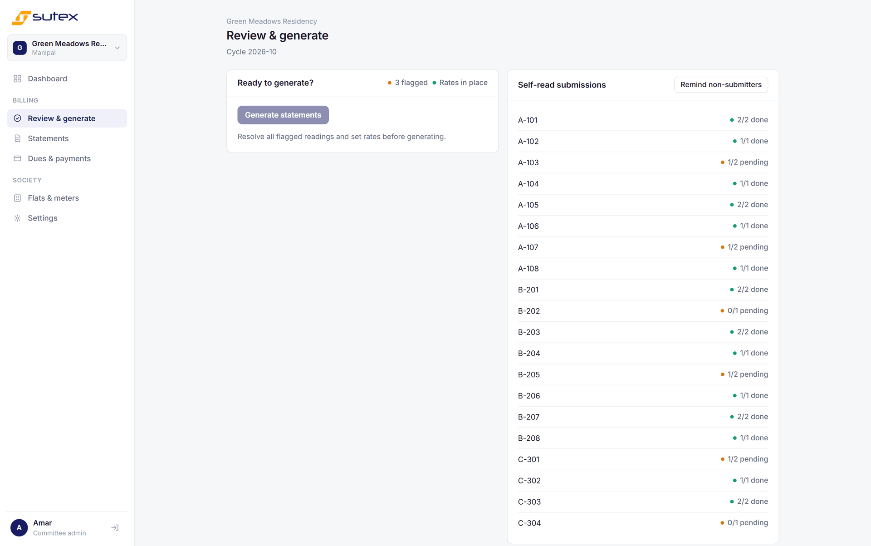Viewport: 871px width, 546px height.
Task: Click Green Meadows Residency breadcrumb text
Action: click(x=271, y=21)
